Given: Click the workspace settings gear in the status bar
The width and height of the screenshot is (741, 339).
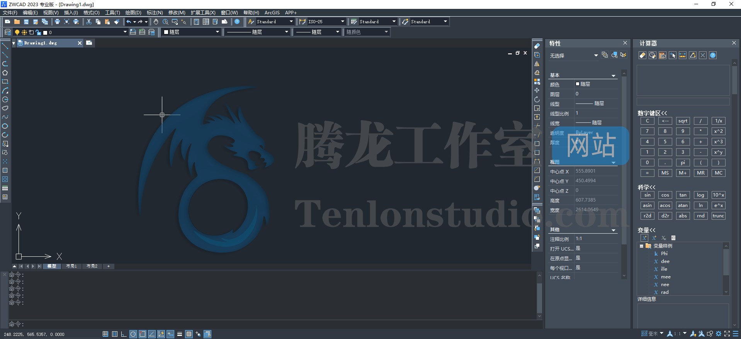Looking at the screenshot, I should pyautogui.click(x=719, y=334).
